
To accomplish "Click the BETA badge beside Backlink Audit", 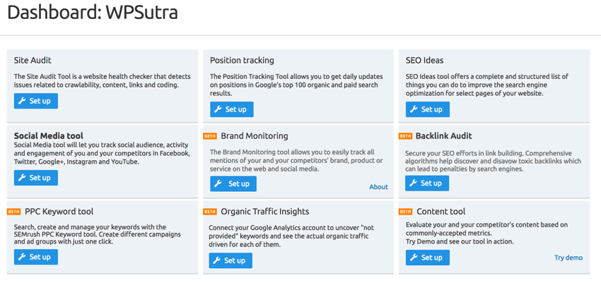I will point(406,136).
